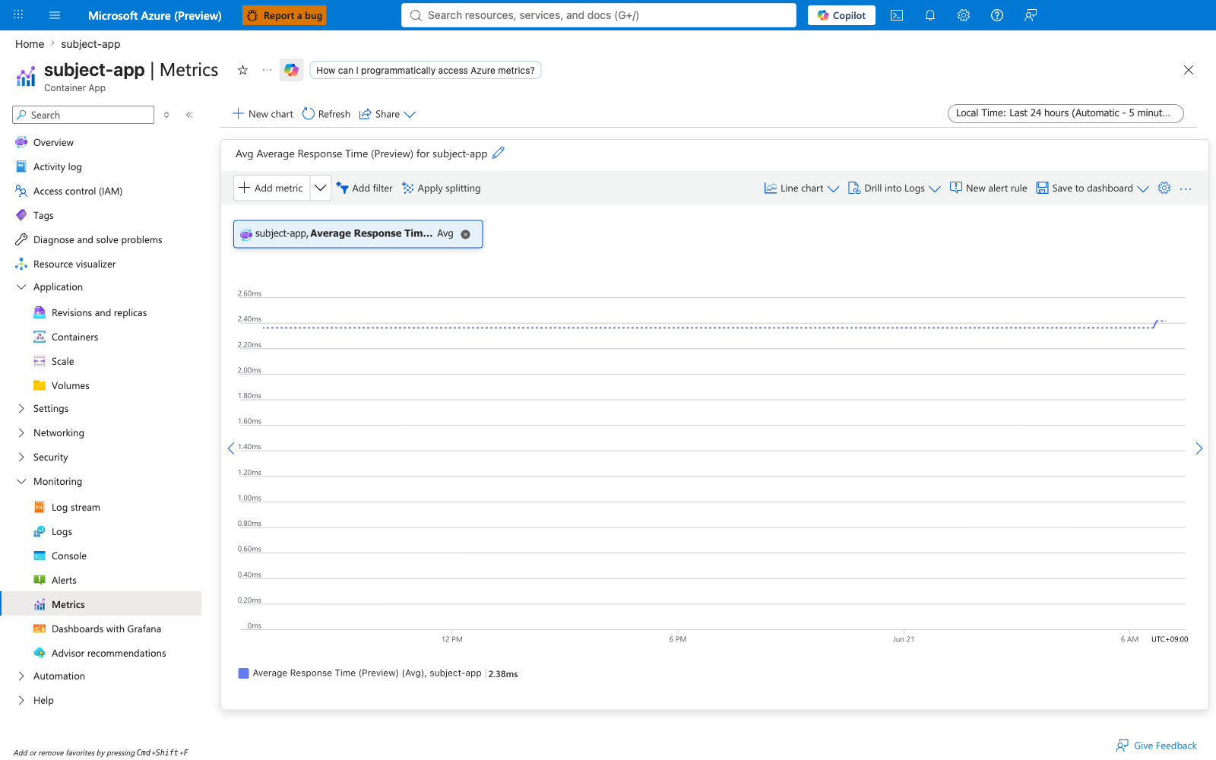Open Dashboards with Grafana
The image size is (1216, 760).
pyautogui.click(x=106, y=629)
